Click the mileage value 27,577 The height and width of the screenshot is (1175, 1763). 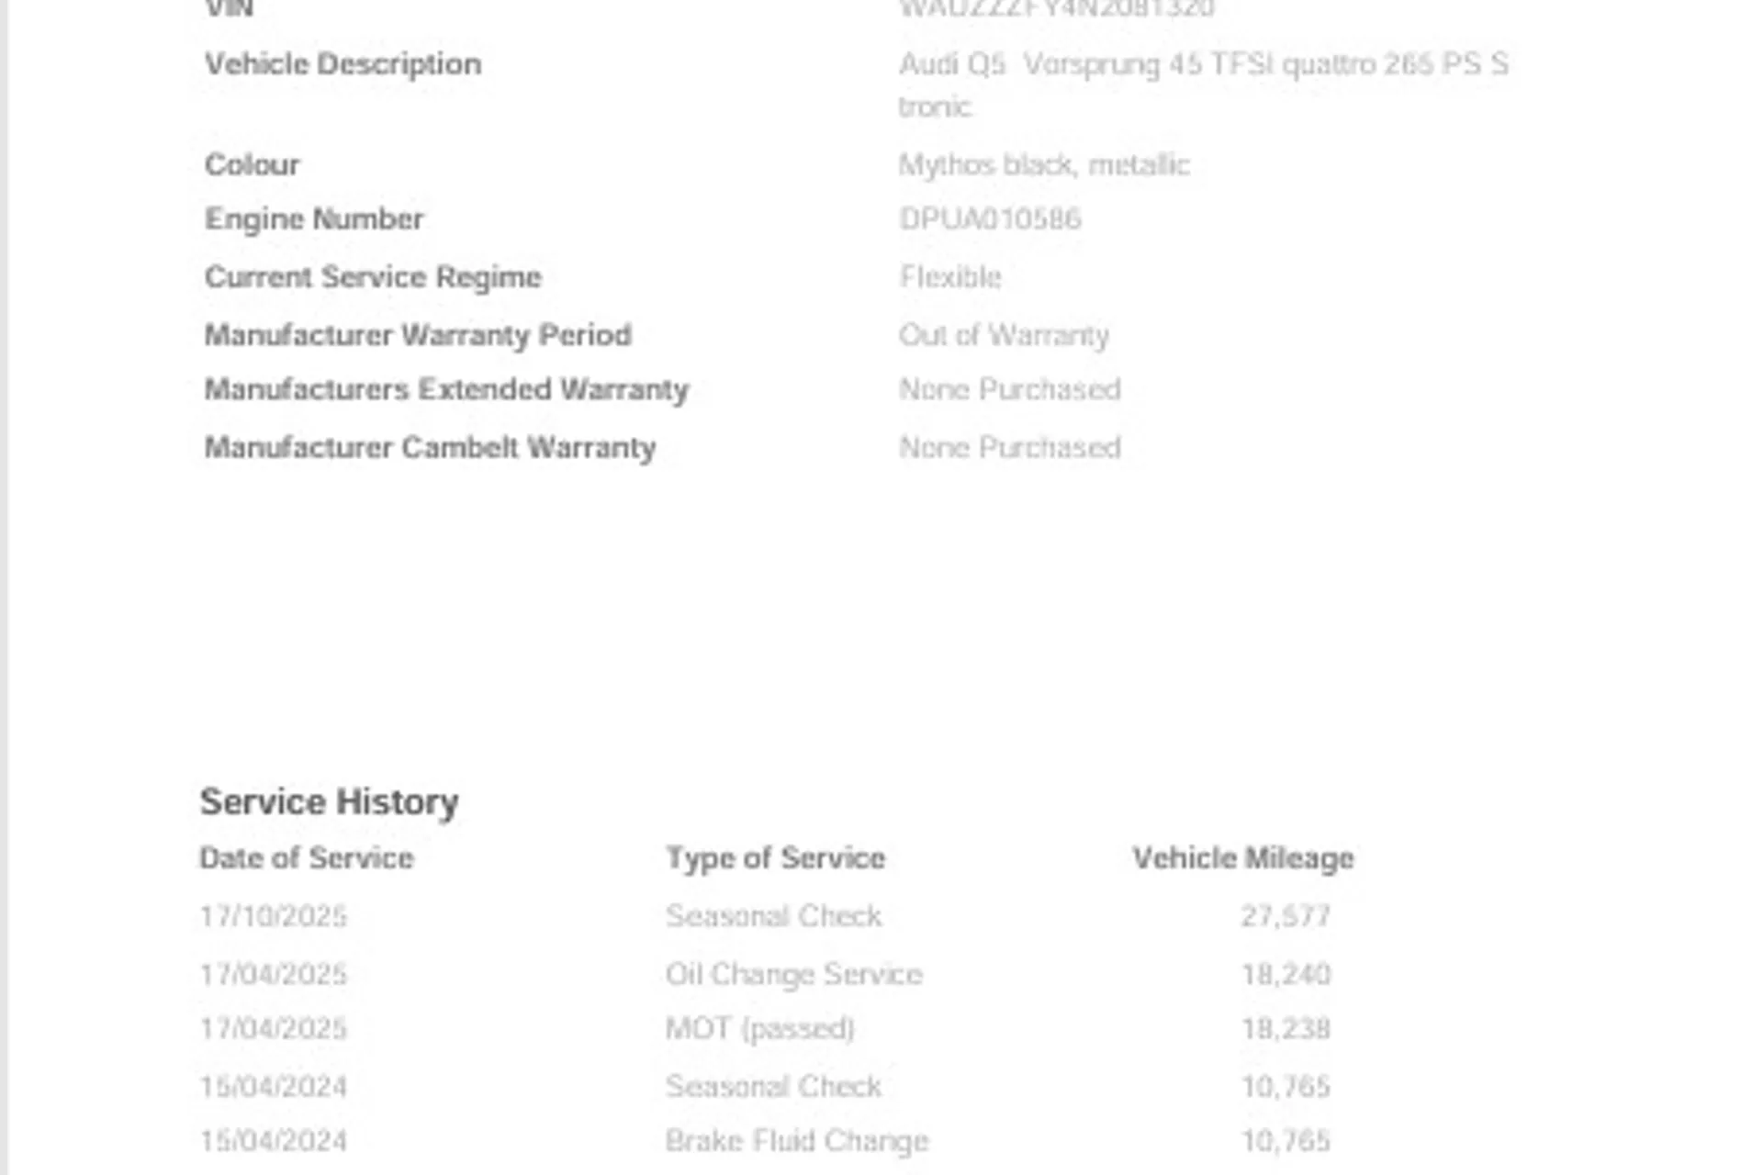coord(1286,916)
